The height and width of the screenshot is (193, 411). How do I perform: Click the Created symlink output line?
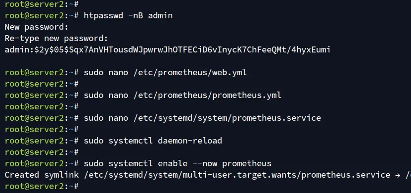pos(208,175)
